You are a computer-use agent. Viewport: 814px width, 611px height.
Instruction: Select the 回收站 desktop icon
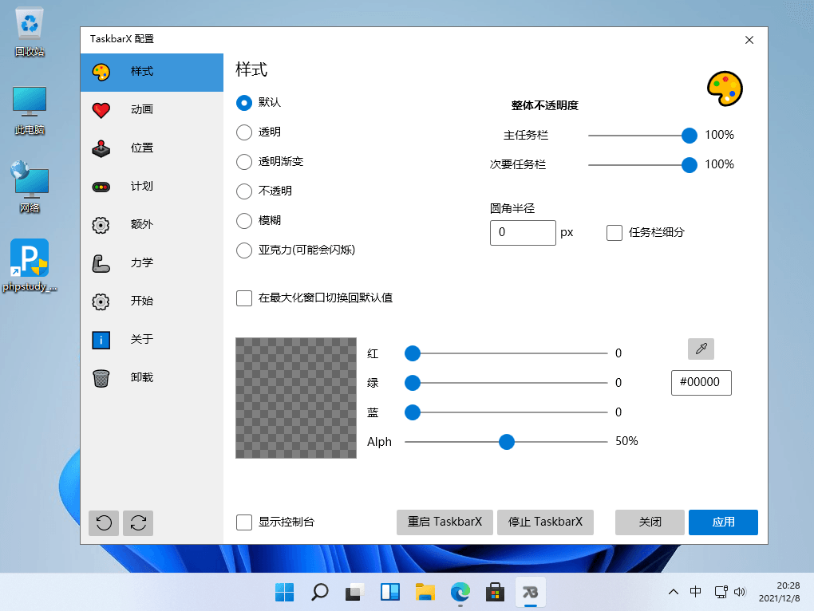30,32
